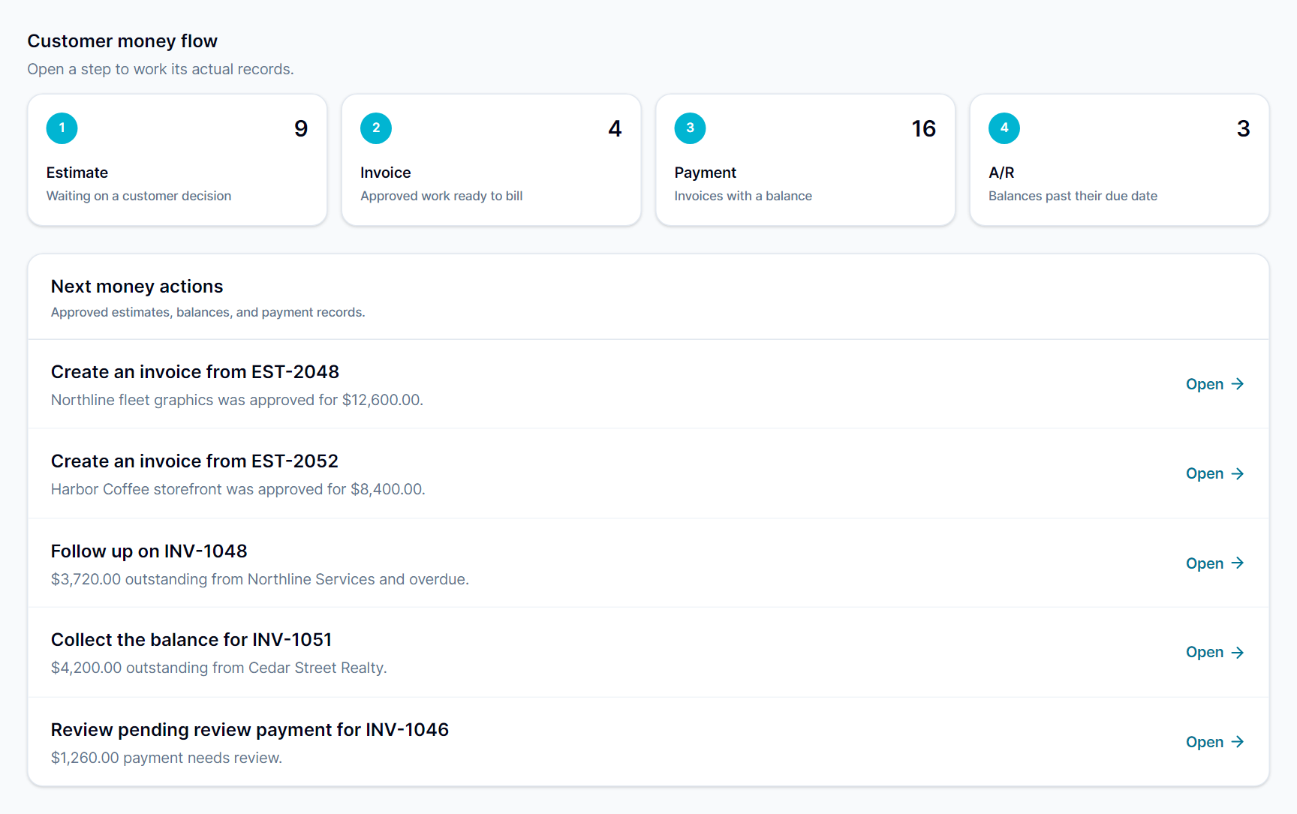This screenshot has width=1297, height=814.
Task: Click the step 4 circle badge
Action: pos(1004,128)
